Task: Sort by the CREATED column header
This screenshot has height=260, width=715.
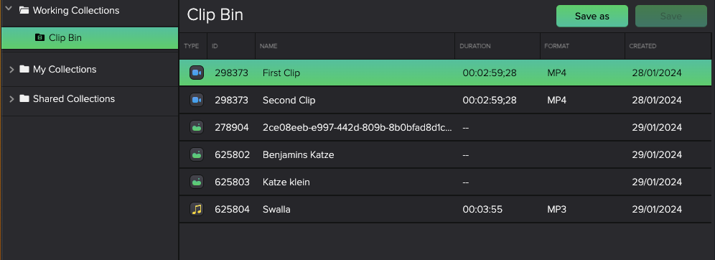Action: point(642,46)
